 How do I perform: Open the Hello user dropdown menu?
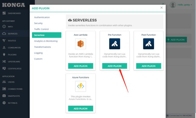pyautogui.click(x=185, y=5)
